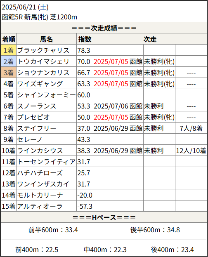Screen dimensions: 208x257
Task: Select horse name ブラックチャリス
Action: pyautogui.click(x=43, y=50)
